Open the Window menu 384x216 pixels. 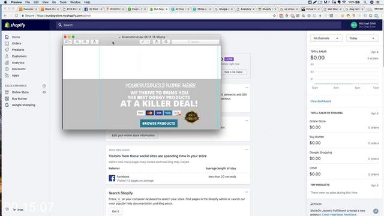[x=75, y=2]
